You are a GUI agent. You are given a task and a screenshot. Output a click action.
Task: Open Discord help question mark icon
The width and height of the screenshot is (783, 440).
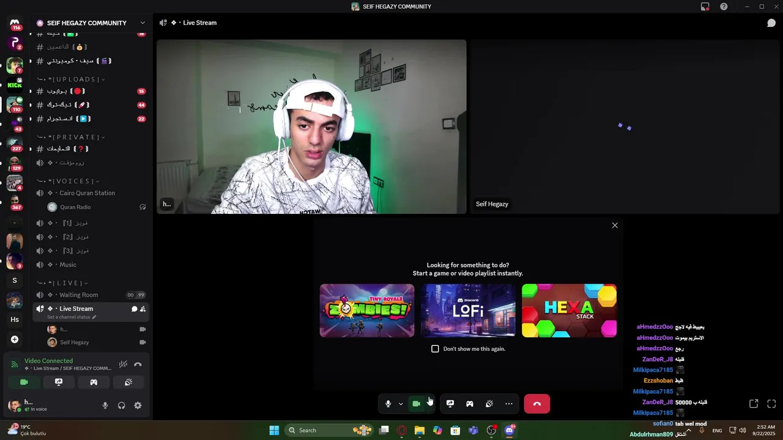(724, 7)
